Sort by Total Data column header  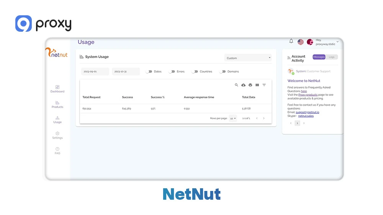pos(249,97)
